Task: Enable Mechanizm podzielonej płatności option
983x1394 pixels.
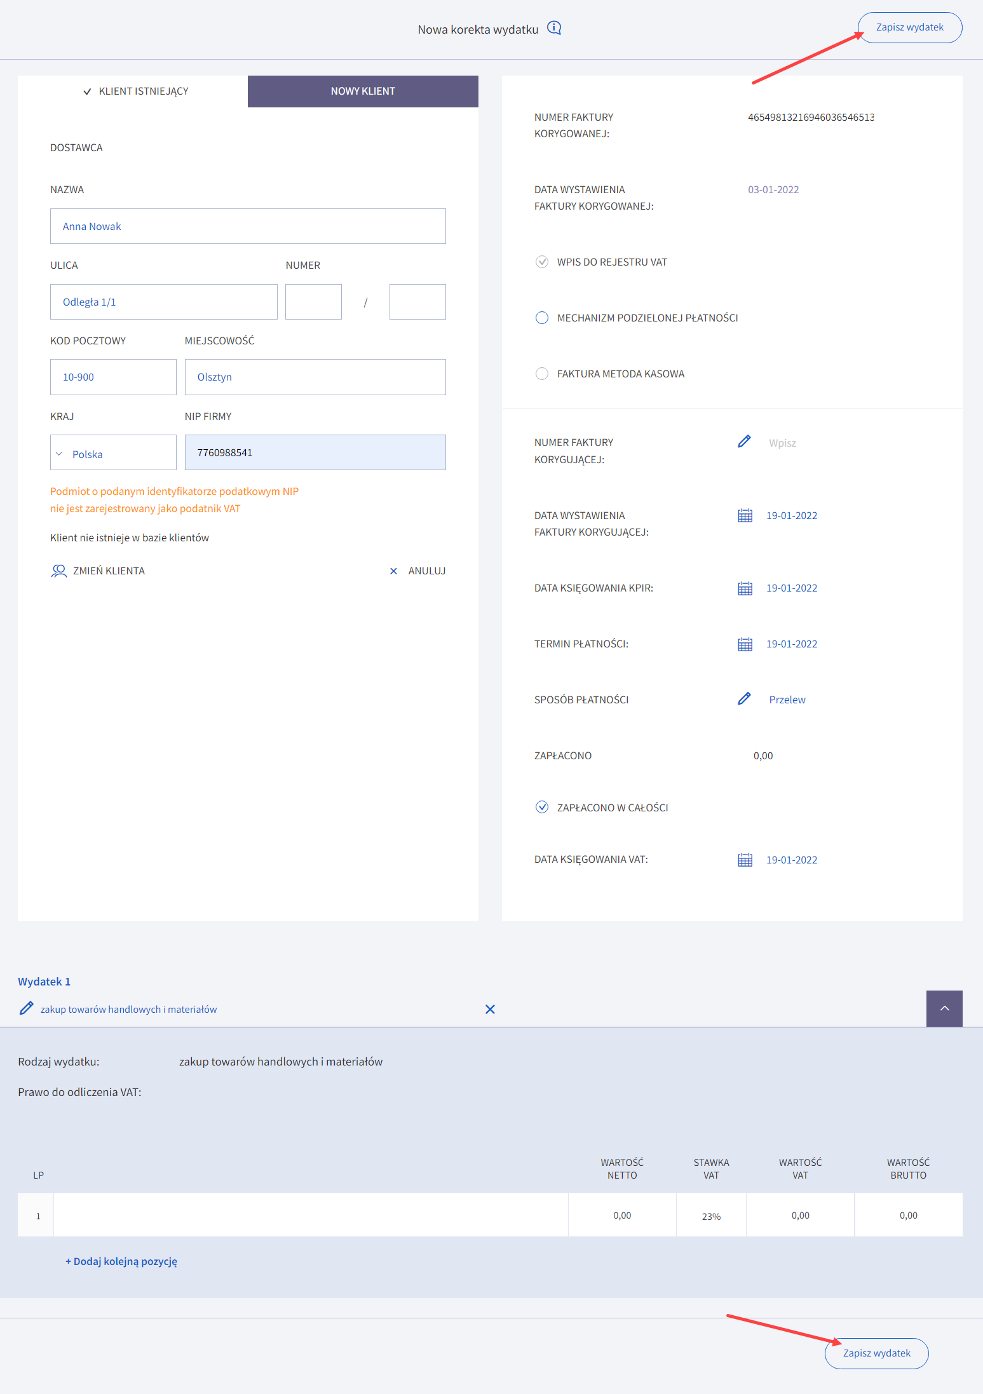Action: 542,318
